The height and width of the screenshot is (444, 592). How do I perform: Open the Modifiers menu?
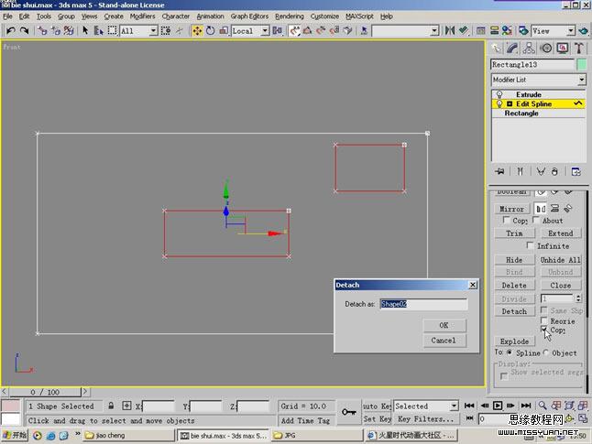coord(142,16)
